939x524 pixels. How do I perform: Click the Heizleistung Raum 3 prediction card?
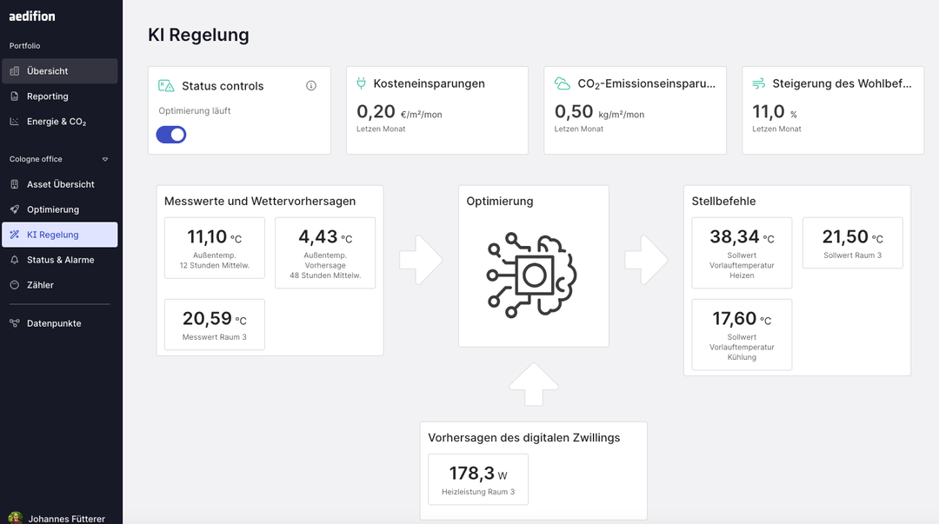point(477,479)
